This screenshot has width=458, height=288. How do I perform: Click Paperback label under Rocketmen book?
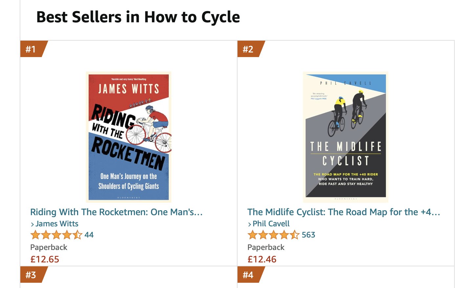pos(49,247)
